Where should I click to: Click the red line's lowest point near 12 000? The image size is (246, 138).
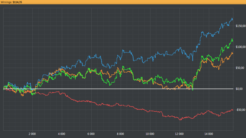[180, 120]
